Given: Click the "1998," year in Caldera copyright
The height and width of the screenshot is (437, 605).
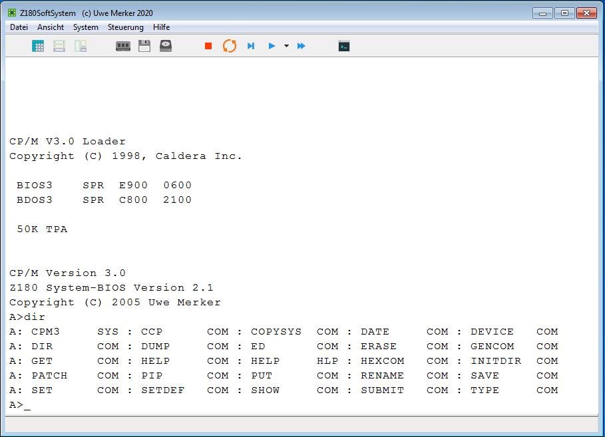Looking at the screenshot, I should point(129,156).
